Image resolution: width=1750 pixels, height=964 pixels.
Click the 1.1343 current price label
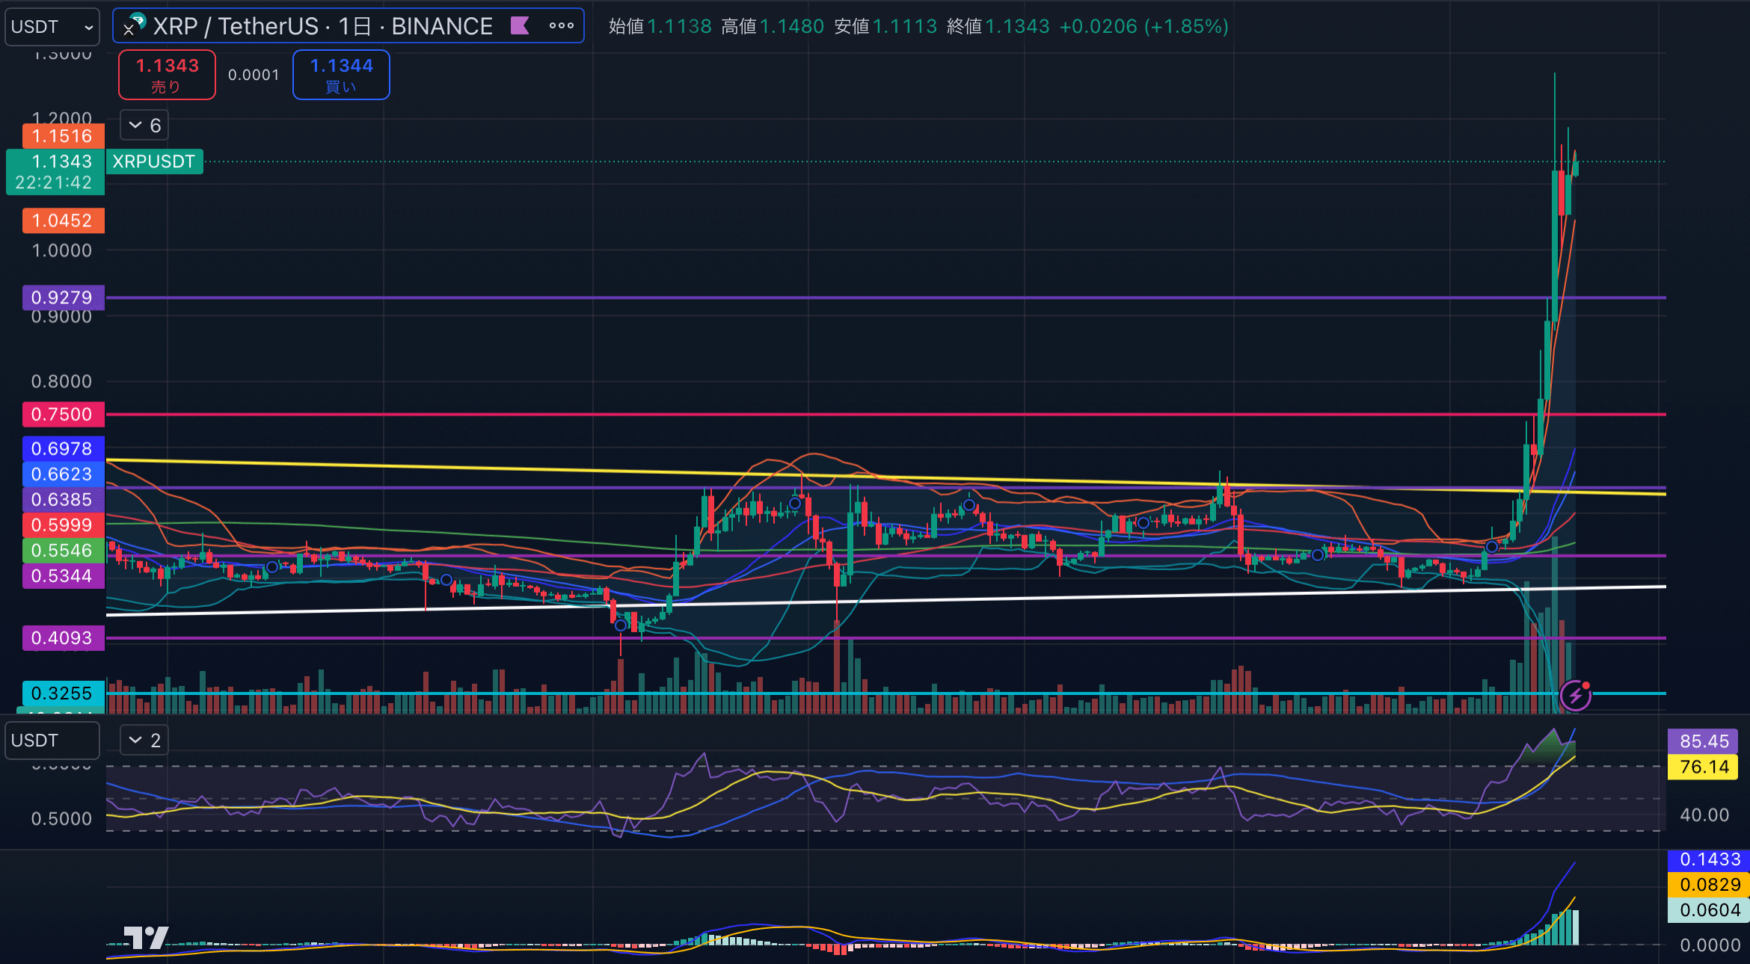click(x=61, y=161)
